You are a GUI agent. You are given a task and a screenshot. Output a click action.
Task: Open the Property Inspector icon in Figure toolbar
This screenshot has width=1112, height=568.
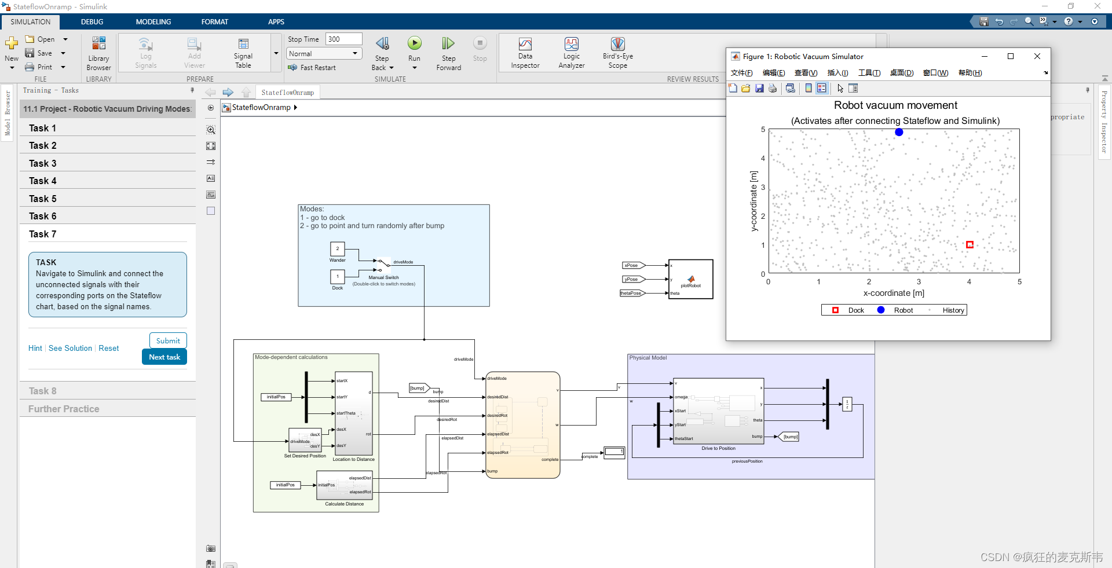coord(853,88)
